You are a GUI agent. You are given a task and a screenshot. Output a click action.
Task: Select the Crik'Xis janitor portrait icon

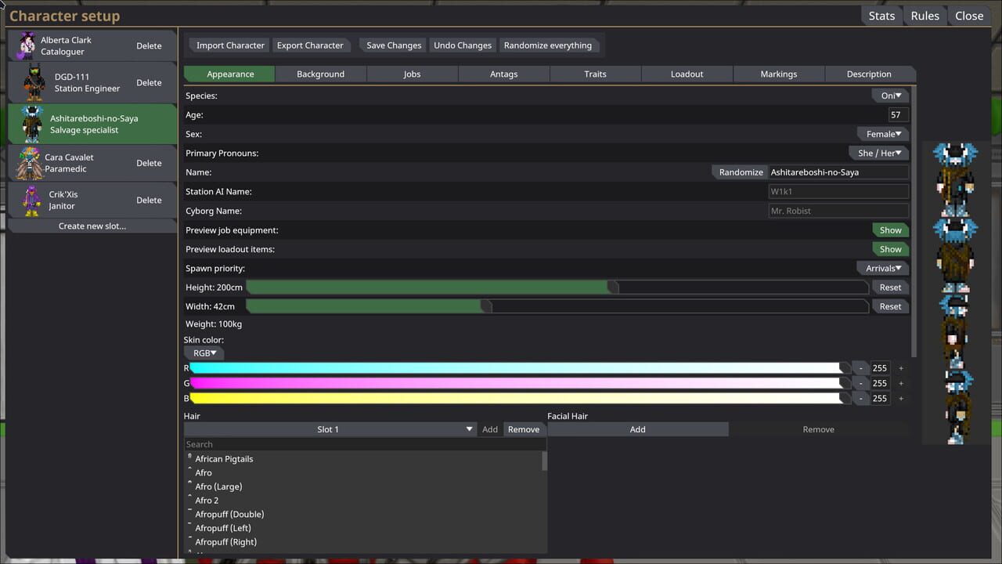[x=30, y=200]
